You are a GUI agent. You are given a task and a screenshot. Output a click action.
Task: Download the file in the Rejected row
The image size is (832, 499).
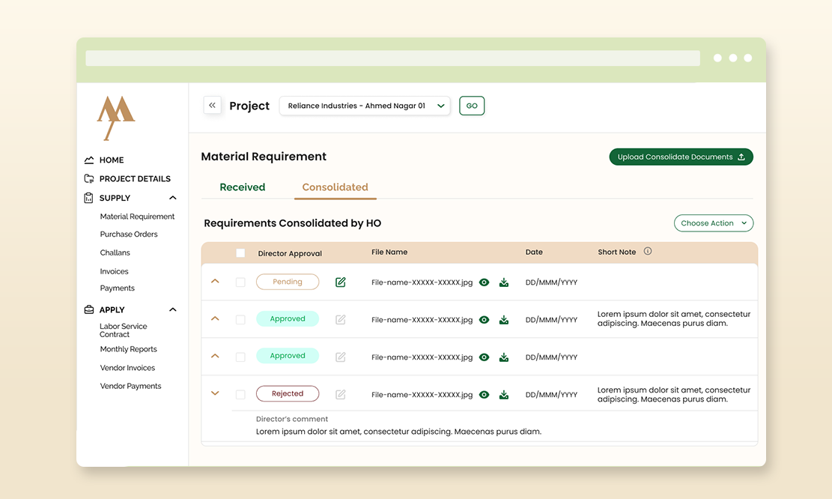504,394
